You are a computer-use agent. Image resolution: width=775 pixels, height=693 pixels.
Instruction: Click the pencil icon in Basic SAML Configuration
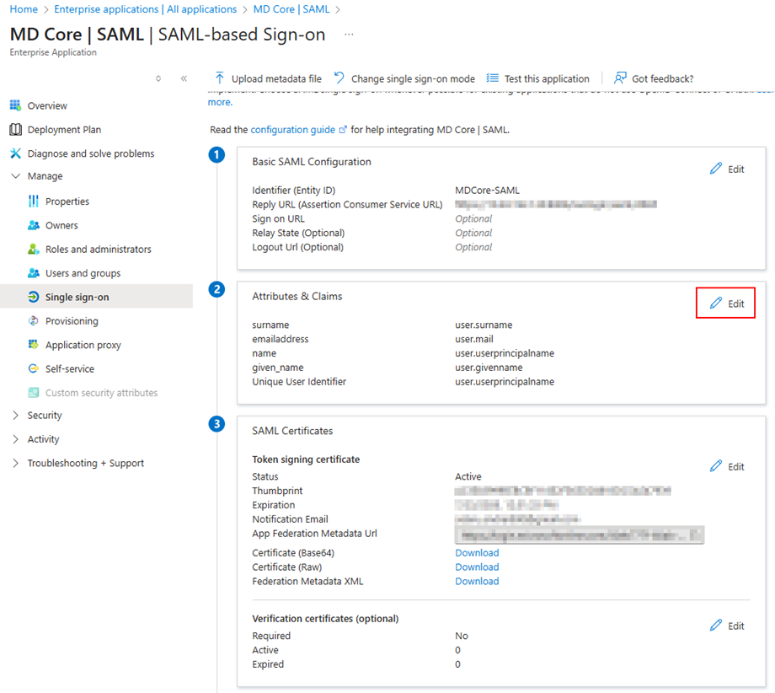[x=716, y=169]
